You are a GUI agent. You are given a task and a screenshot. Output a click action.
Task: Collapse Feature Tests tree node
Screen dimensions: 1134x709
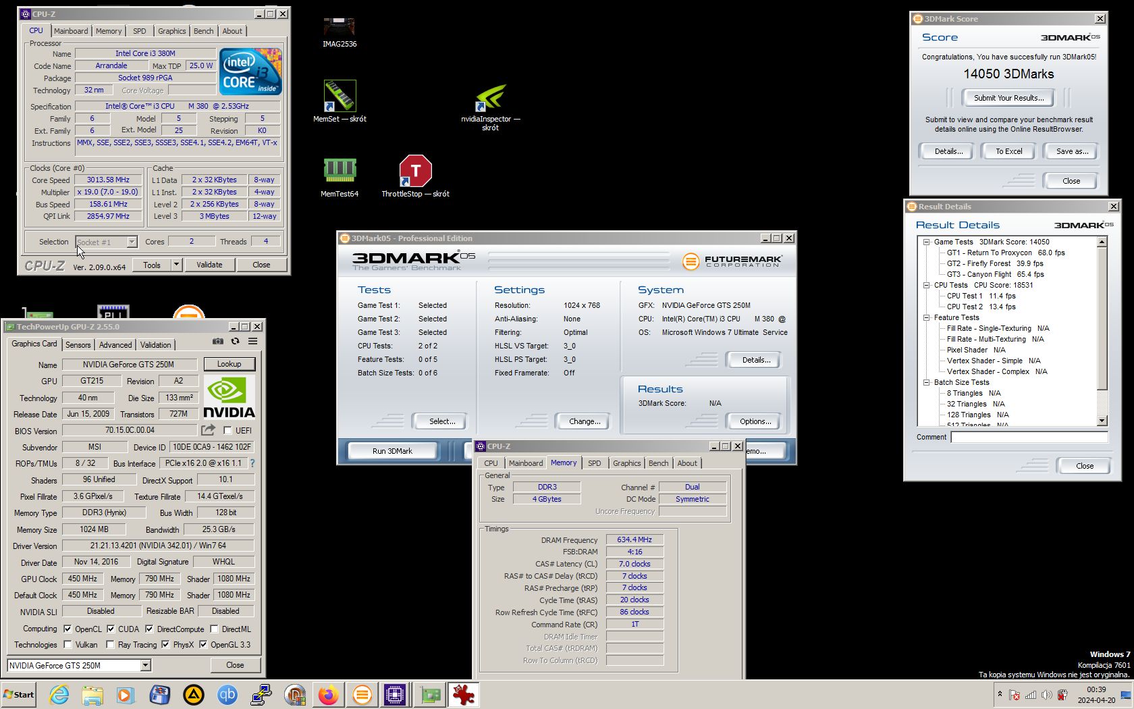click(x=927, y=317)
